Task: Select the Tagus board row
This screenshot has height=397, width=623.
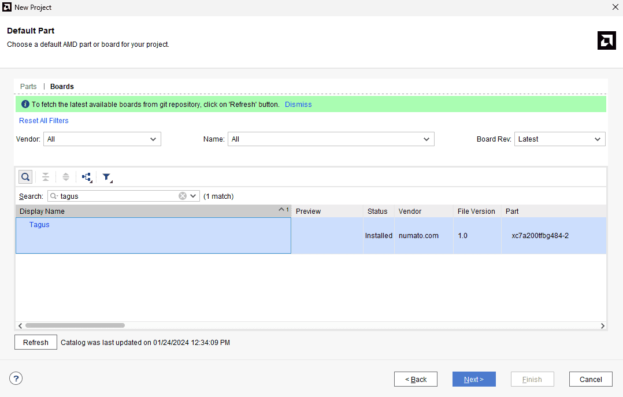Action: [x=153, y=235]
